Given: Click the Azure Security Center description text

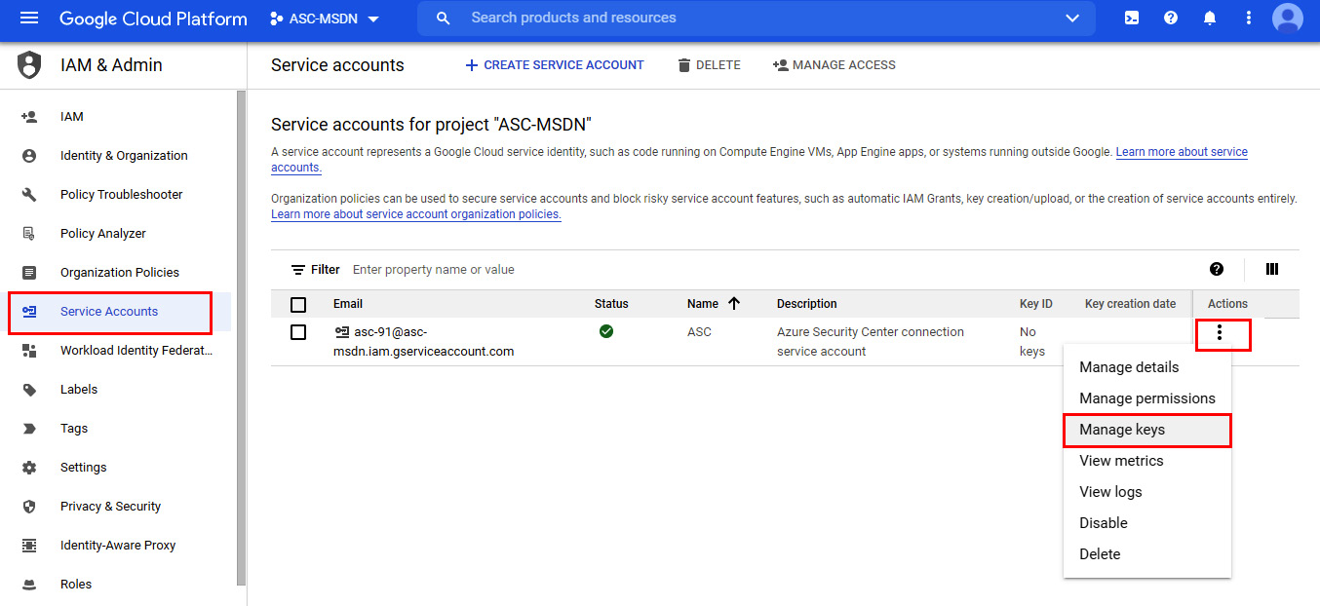Looking at the screenshot, I should click(871, 342).
